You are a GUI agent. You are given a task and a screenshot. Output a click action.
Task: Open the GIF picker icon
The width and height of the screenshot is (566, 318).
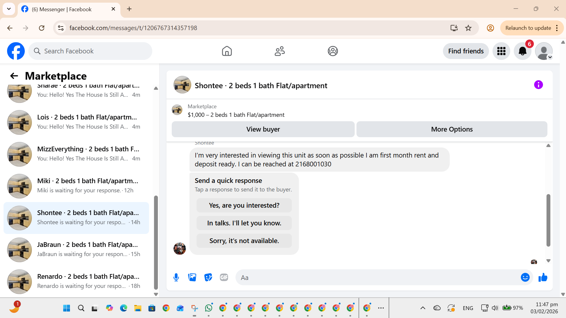point(224,277)
